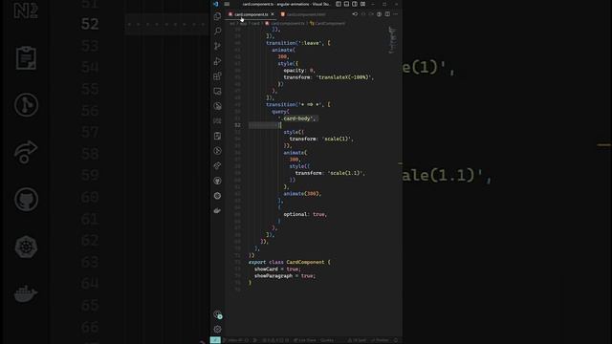Click line number 52 in gutter
Viewport: 612px width, 344px height.
click(237, 125)
